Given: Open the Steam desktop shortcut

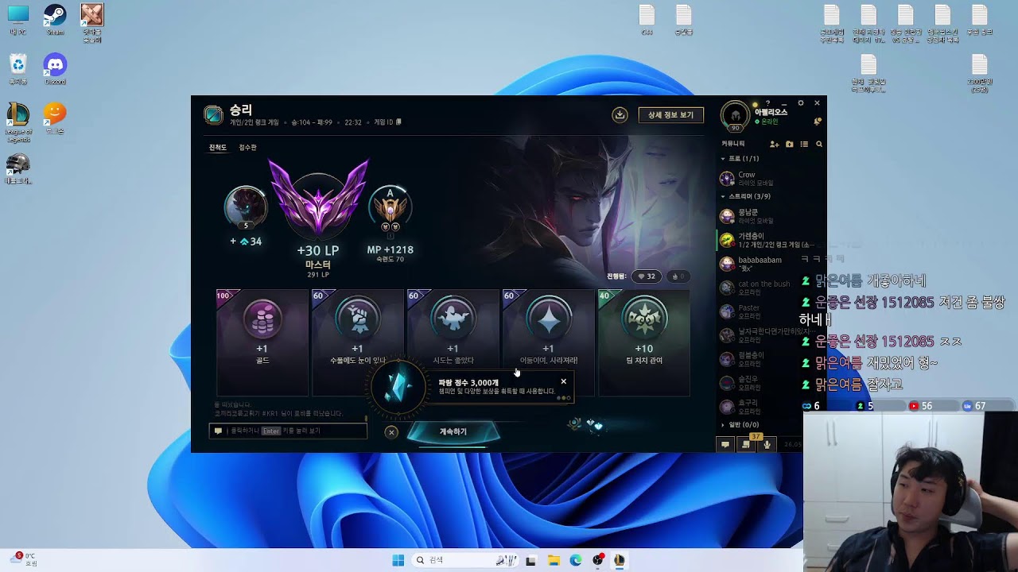Looking at the screenshot, I should pos(55,20).
